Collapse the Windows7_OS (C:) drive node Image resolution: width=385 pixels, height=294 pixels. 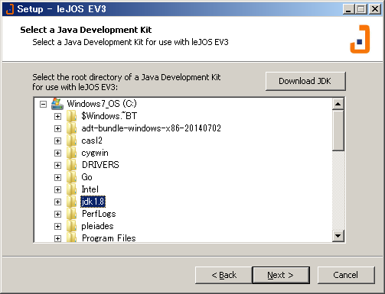tap(43, 104)
